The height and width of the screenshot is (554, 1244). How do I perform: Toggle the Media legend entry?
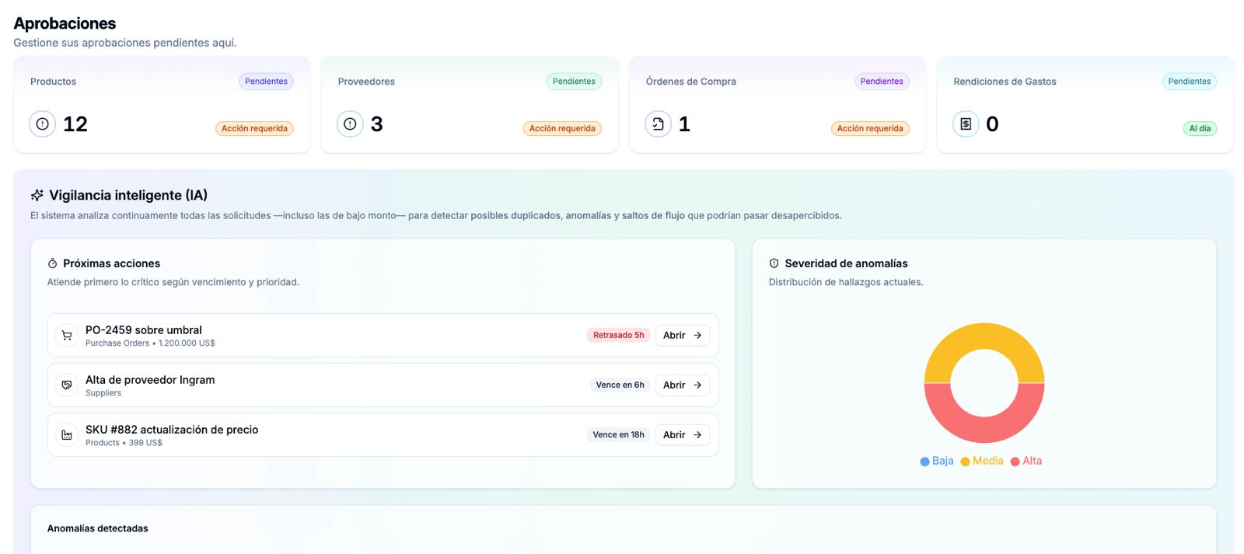[x=981, y=461]
